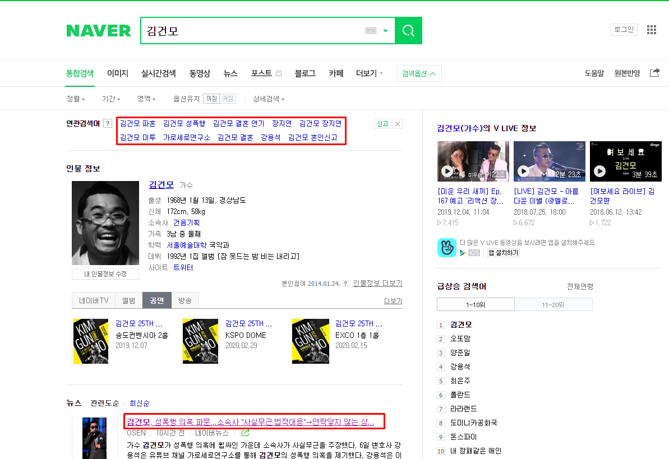Expand the 더보기 tab menu
The width and height of the screenshot is (669, 459).
pyautogui.click(x=370, y=73)
